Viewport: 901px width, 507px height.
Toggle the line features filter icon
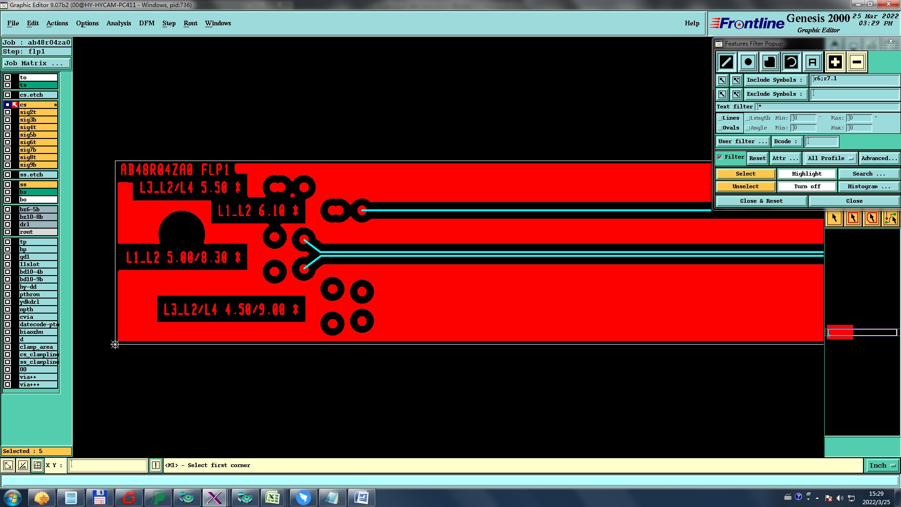(x=726, y=62)
